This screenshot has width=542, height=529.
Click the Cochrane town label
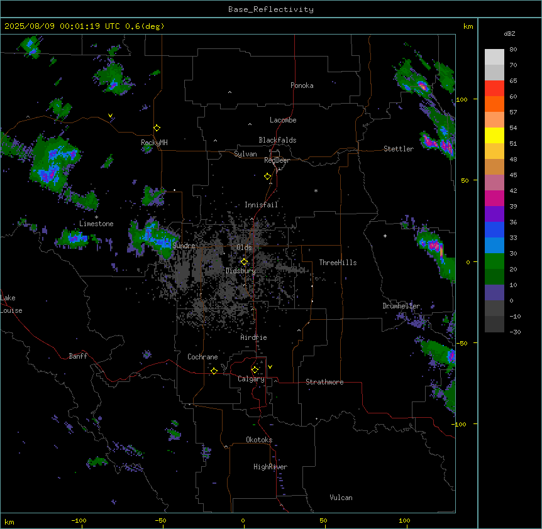pos(202,357)
